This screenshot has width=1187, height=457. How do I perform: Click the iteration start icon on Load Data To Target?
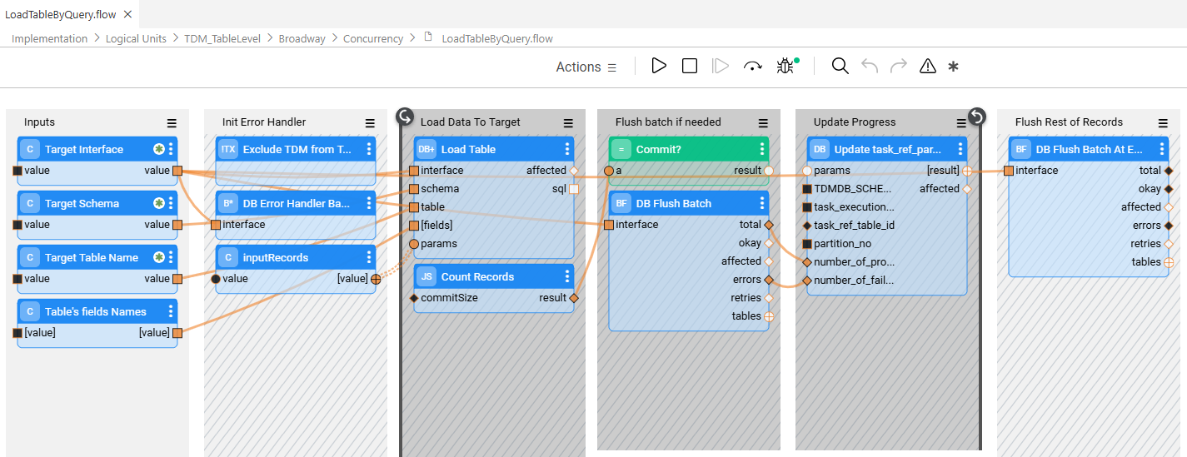click(x=405, y=117)
